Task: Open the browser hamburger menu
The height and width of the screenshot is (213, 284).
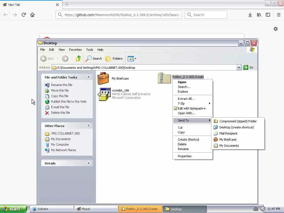Action: [x=278, y=15]
